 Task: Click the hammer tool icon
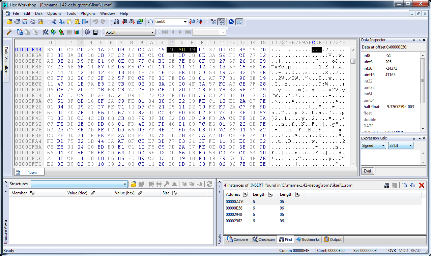pos(9,32)
